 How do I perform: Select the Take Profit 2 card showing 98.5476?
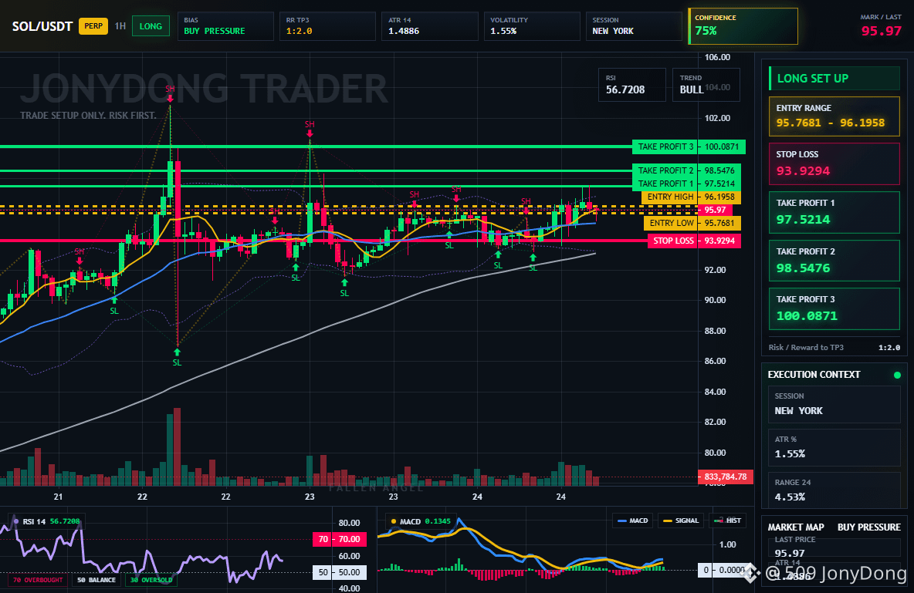point(834,261)
